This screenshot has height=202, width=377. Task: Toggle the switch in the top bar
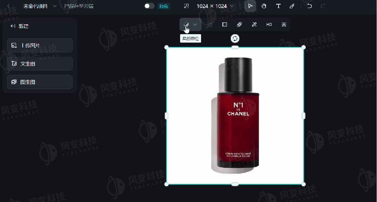(x=149, y=6)
